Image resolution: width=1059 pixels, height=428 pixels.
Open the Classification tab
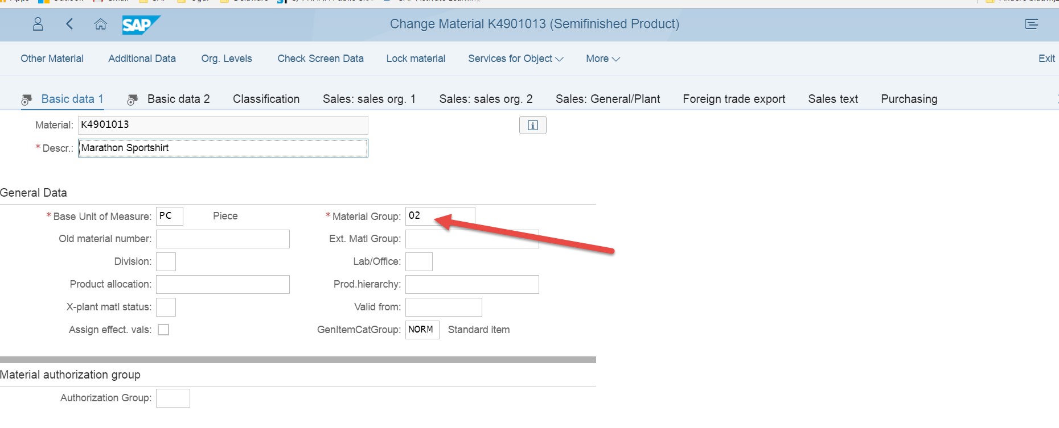(266, 99)
